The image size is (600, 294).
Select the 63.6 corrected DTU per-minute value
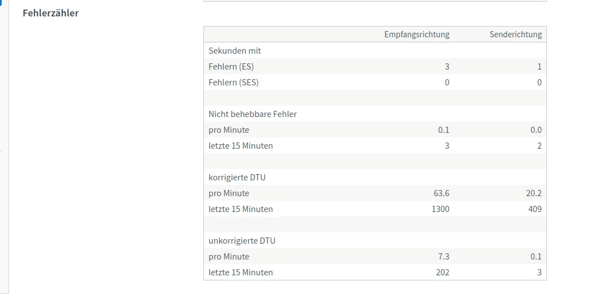click(x=441, y=193)
